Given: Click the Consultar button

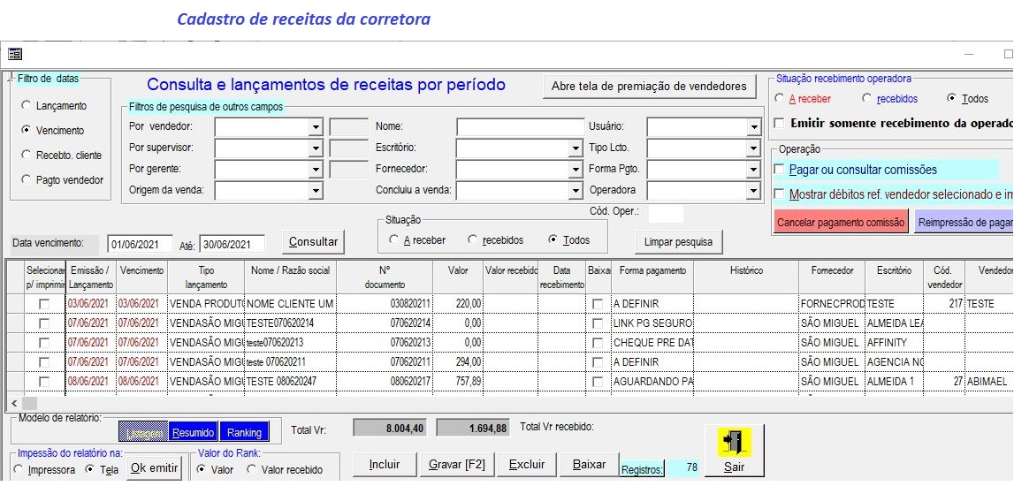Looking at the screenshot, I should point(313,242).
